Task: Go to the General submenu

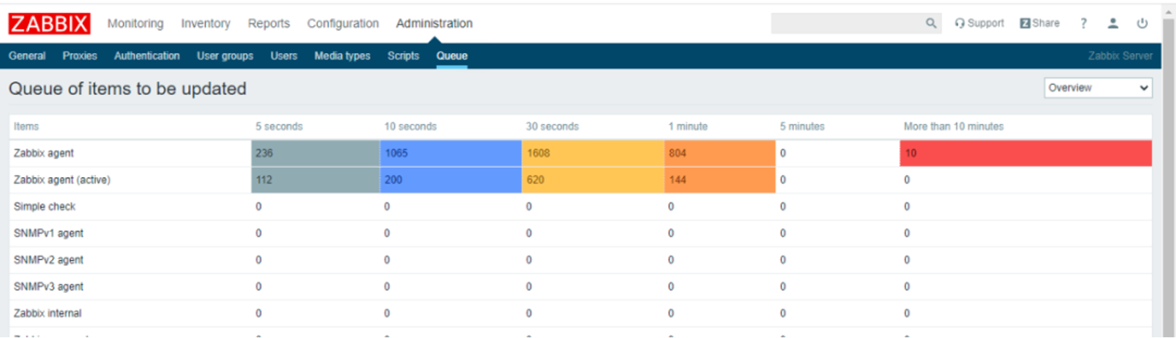Action: coord(27,56)
